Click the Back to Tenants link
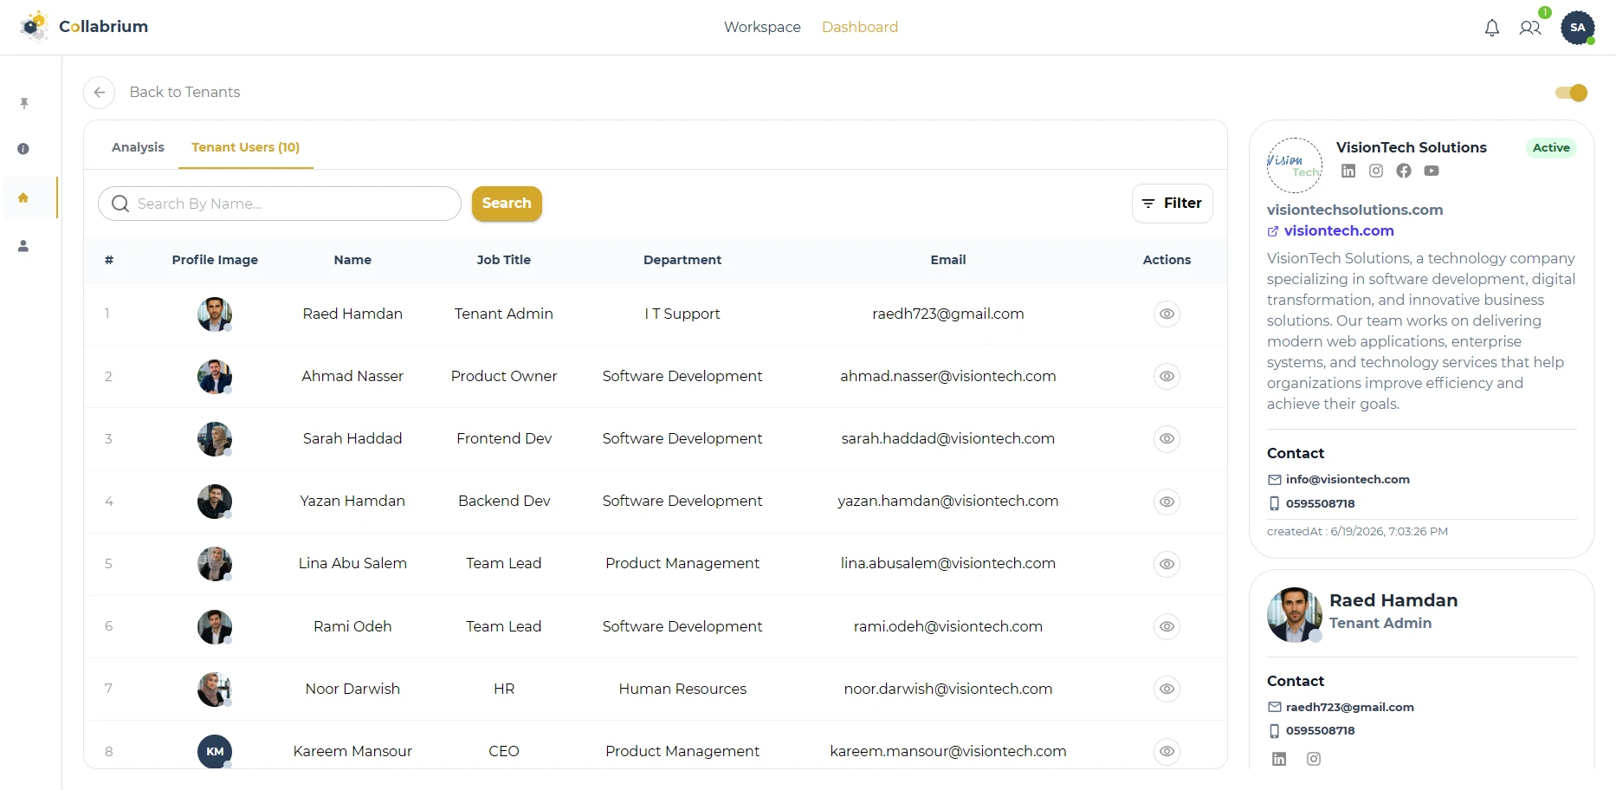1616x790 pixels. pos(184,92)
